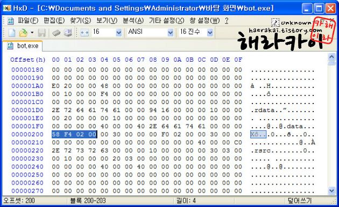Select offset row 000001F0
Image resolution: width=339 pixels, height=207 pixels.
pos(27,126)
